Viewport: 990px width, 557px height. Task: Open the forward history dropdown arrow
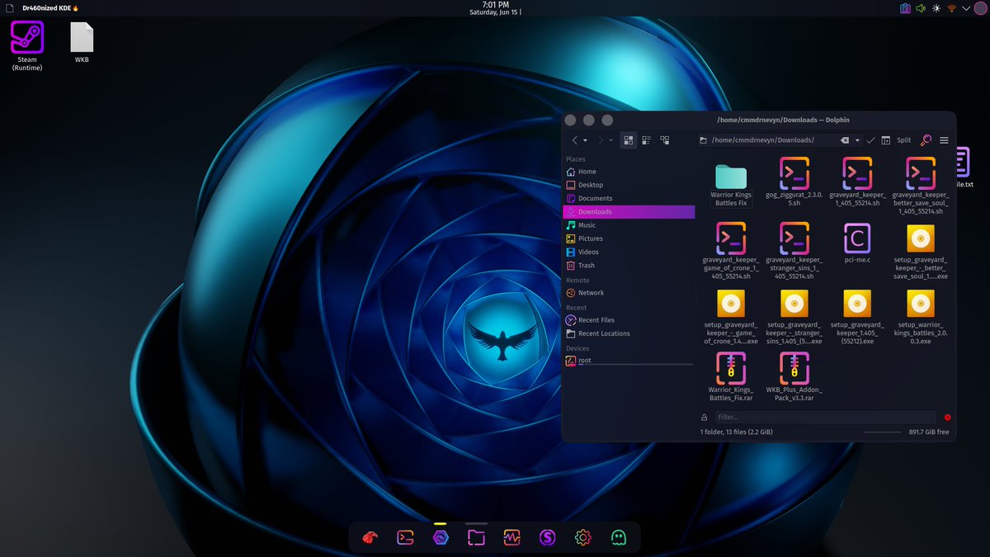(x=611, y=140)
